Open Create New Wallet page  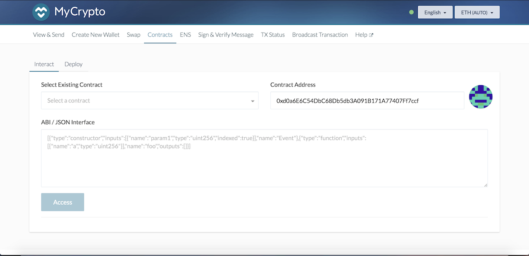95,35
